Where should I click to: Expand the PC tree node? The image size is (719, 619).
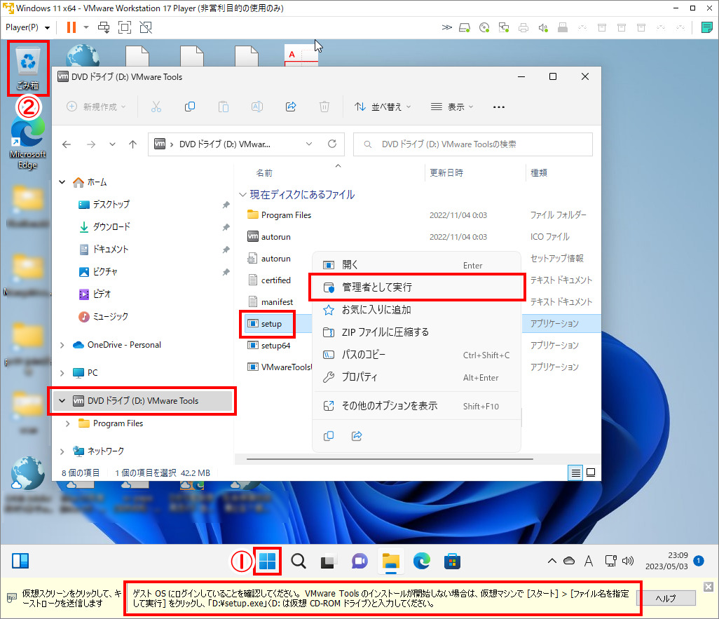click(62, 373)
